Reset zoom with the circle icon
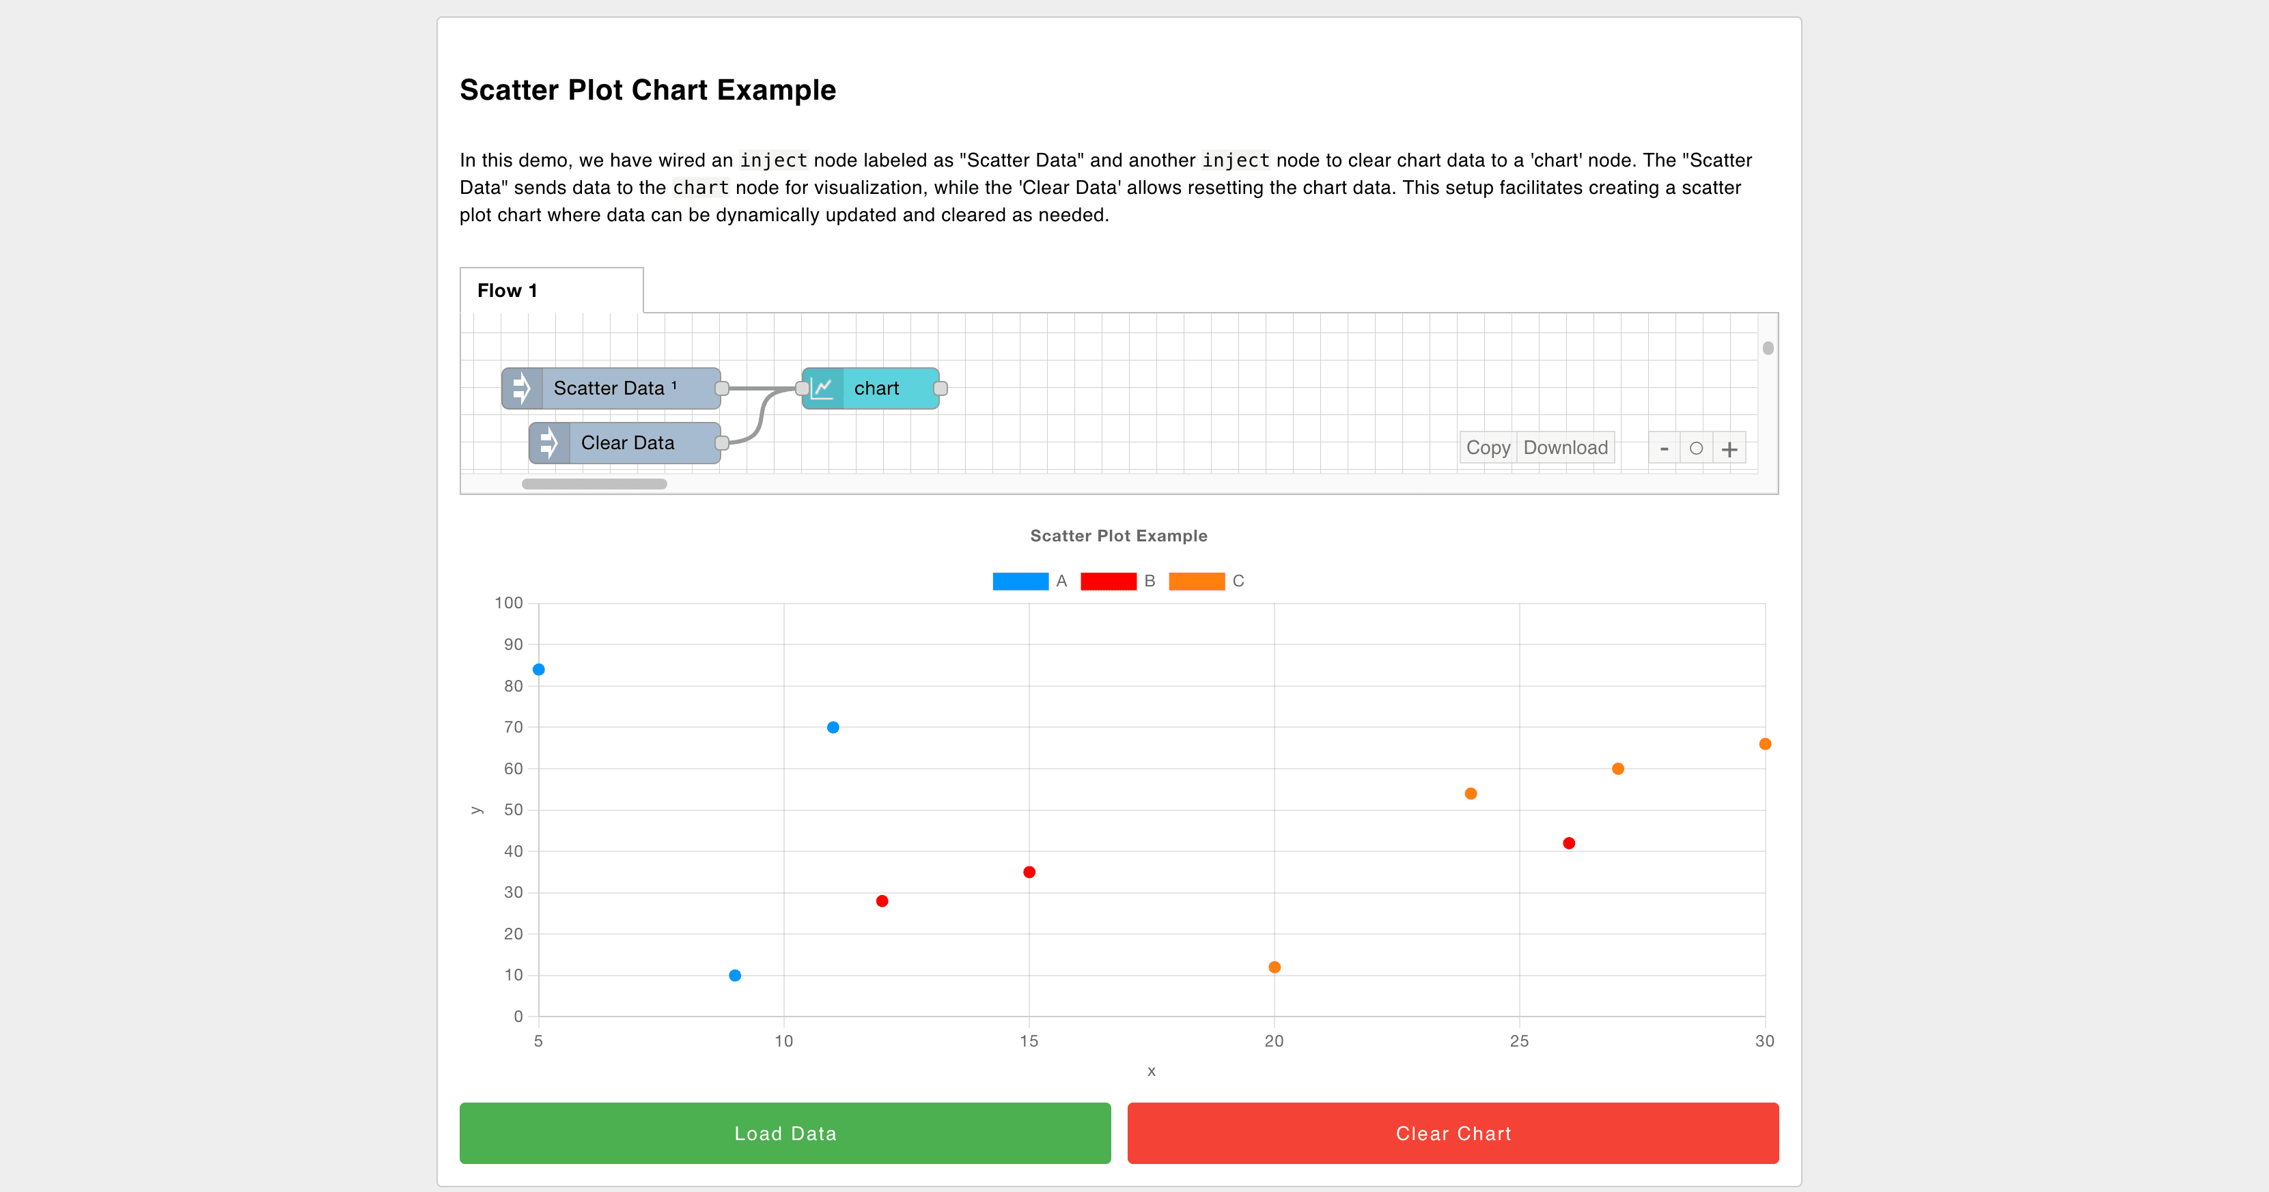2269x1192 pixels. pos(1697,447)
